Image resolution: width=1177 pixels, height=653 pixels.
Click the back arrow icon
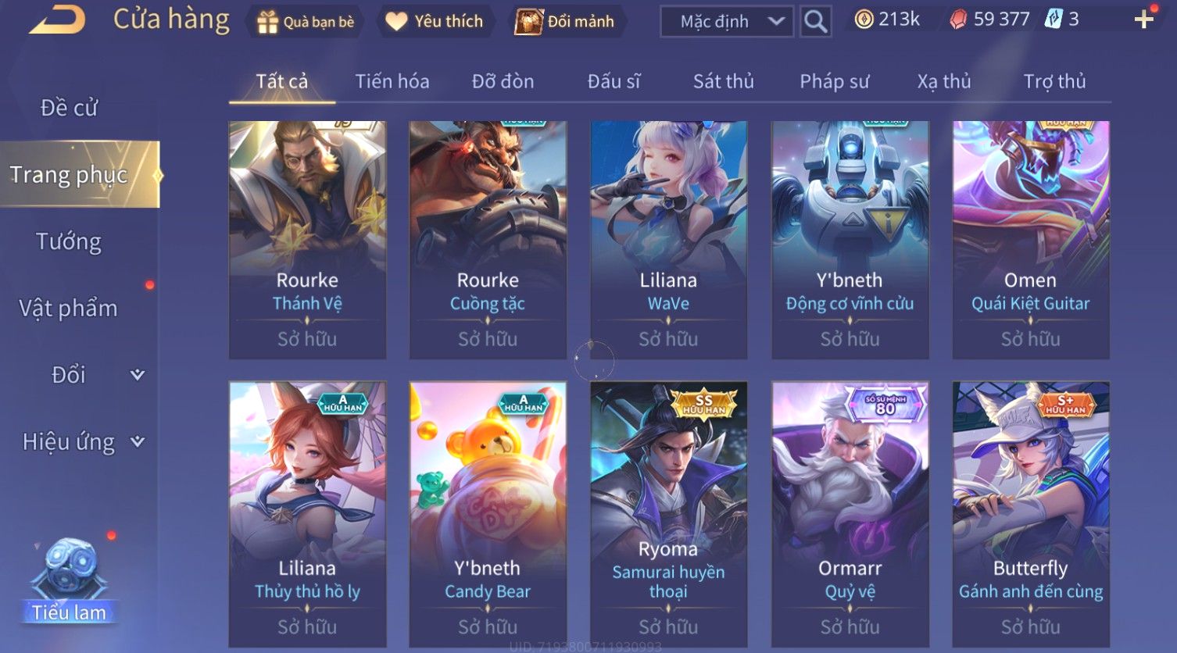click(57, 20)
